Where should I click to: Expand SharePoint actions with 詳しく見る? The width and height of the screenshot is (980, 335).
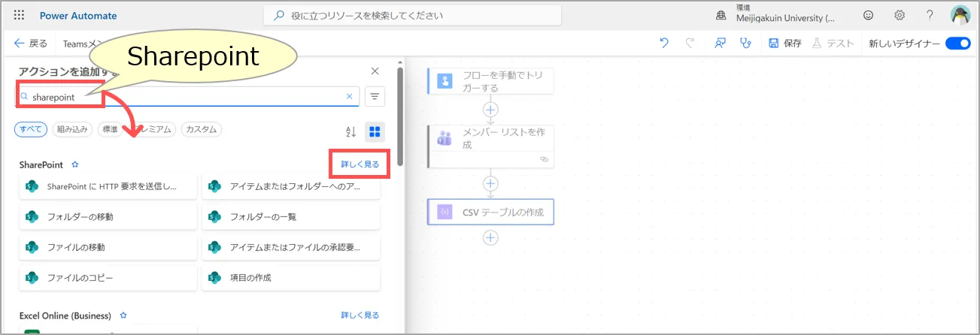pyautogui.click(x=360, y=164)
